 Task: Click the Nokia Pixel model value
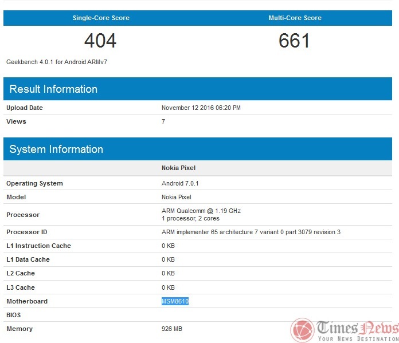pos(177,197)
